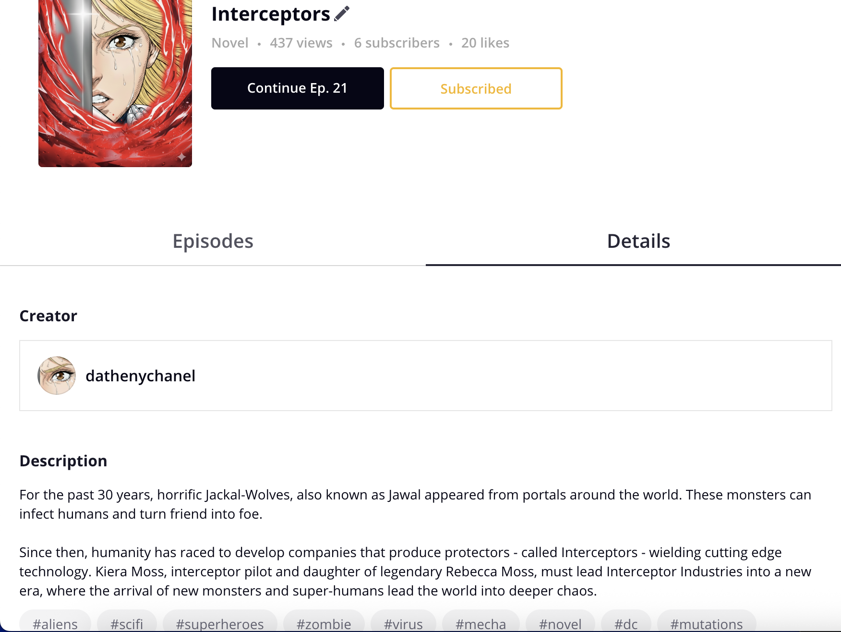The image size is (841, 632).
Task: Toggle the Subscribed button
Action: pos(476,88)
